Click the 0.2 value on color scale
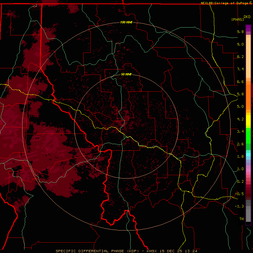Screen dimensions: 253x253 pos(240,182)
